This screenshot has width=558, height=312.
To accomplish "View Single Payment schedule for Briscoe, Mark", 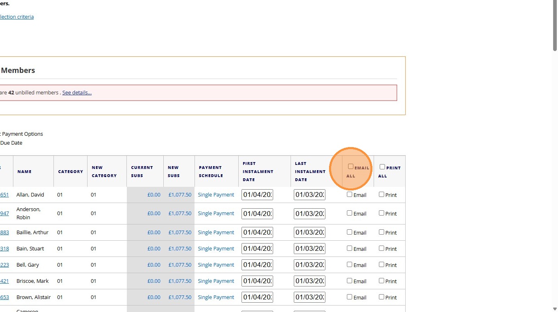I will coord(216,281).
